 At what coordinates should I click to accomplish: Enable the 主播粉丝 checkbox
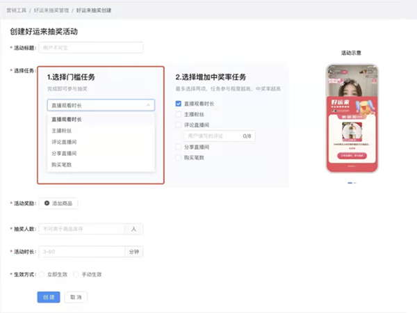[179, 114]
